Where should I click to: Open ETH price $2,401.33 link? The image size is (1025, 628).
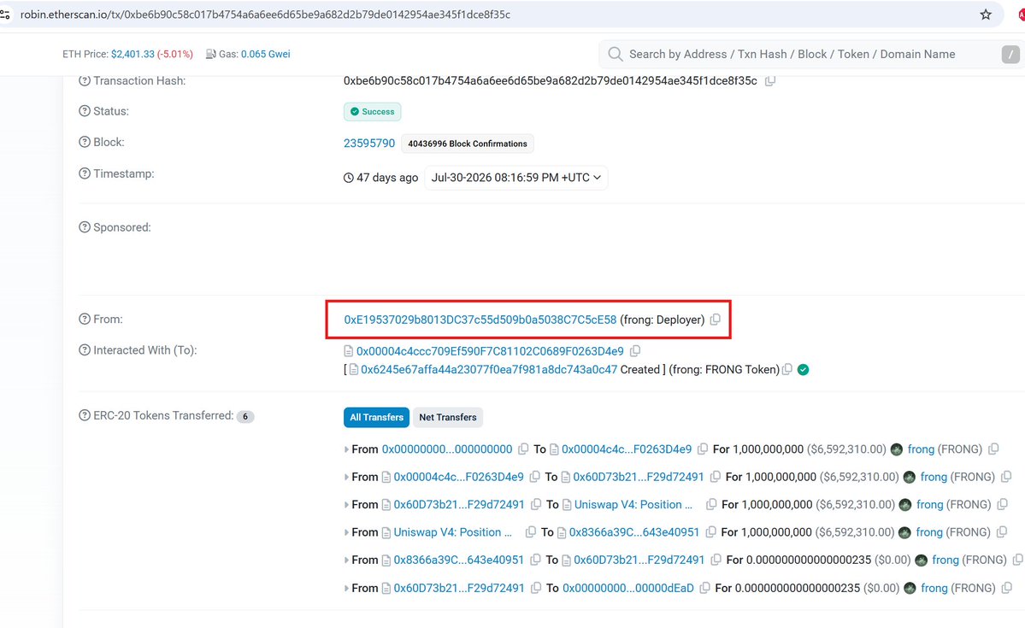pyautogui.click(x=133, y=54)
